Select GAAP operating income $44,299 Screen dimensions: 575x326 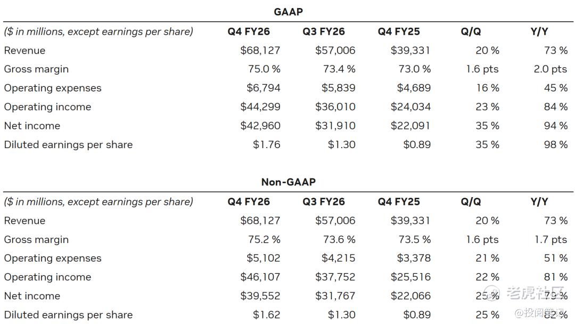[x=260, y=107]
